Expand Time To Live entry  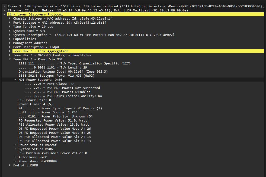pyautogui.click(x=10, y=27)
